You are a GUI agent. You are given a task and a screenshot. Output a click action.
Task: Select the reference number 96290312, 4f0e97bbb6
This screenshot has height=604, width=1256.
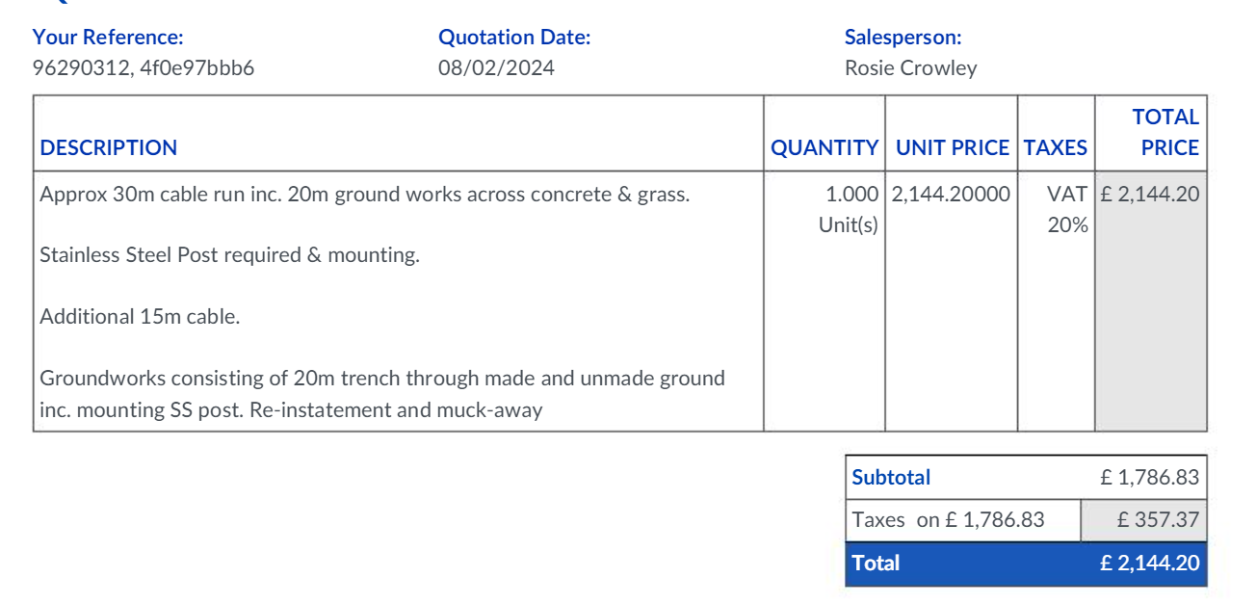coord(144,68)
